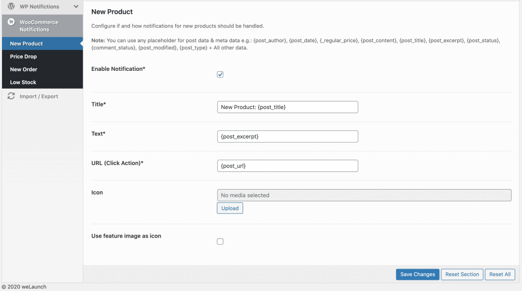Enable Use feature image as icon checkbox
Image resolution: width=522 pixels, height=291 pixels.
tap(220, 242)
